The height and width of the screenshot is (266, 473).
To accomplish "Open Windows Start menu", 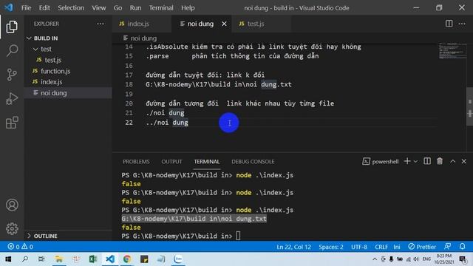I will click(8, 259).
